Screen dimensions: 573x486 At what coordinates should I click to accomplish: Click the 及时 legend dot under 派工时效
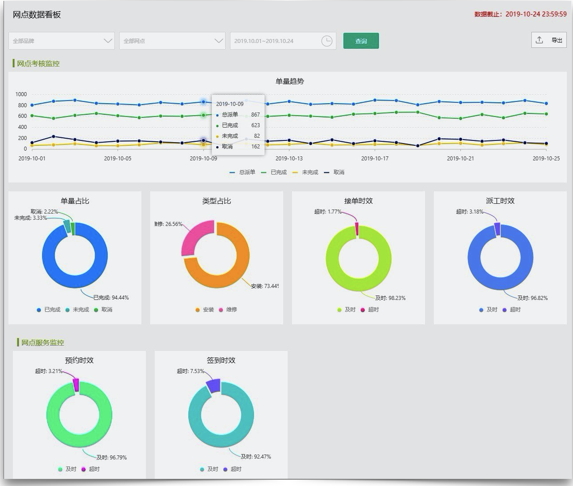(x=481, y=310)
